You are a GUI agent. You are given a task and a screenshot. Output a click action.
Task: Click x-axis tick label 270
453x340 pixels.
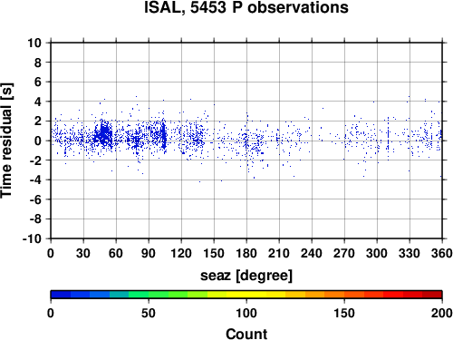tap(344, 253)
